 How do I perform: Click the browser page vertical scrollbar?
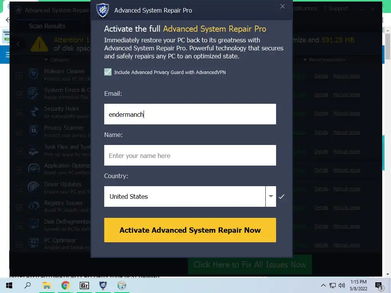[x=388, y=152]
